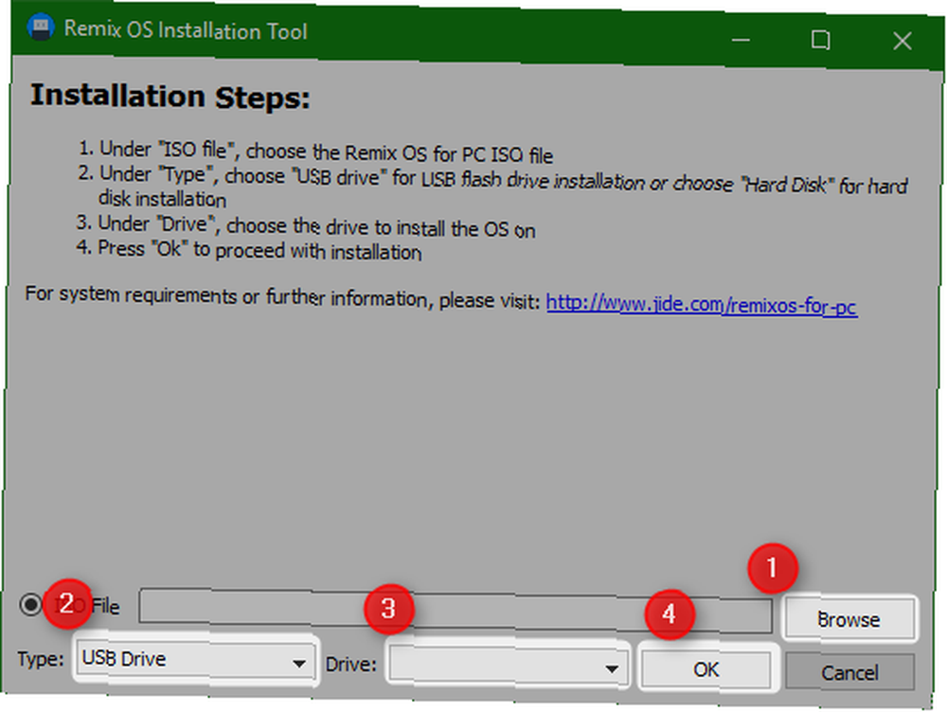Open the Type dropdown showing USB Drive

(x=195, y=659)
